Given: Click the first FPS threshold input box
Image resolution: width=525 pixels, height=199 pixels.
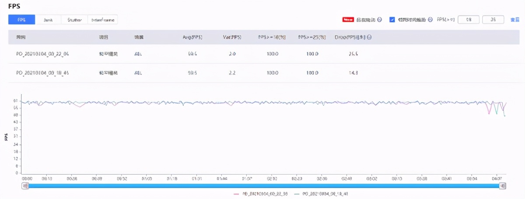Looking at the screenshot, I should (x=469, y=20).
